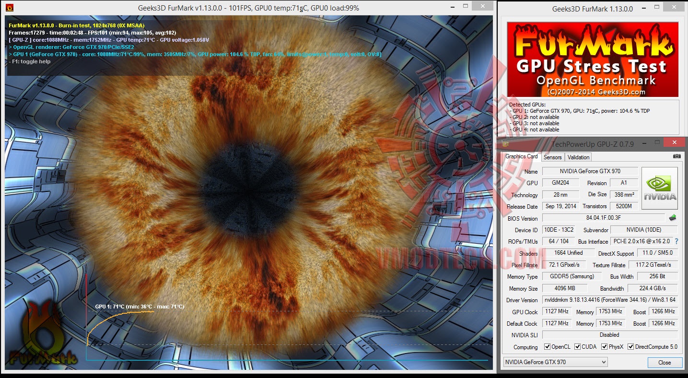Image resolution: width=688 pixels, height=378 pixels.
Task: Click the ROPs/TMUs field 64 / 104
Action: [558, 241]
